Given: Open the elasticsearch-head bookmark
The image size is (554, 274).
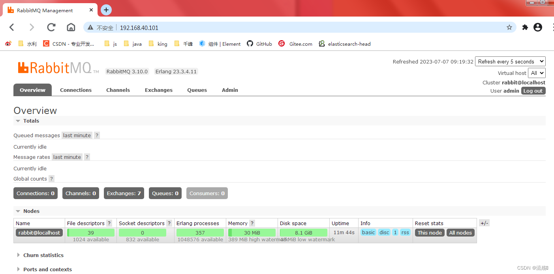Looking at the screenshot, I should [x=345, y=44].
